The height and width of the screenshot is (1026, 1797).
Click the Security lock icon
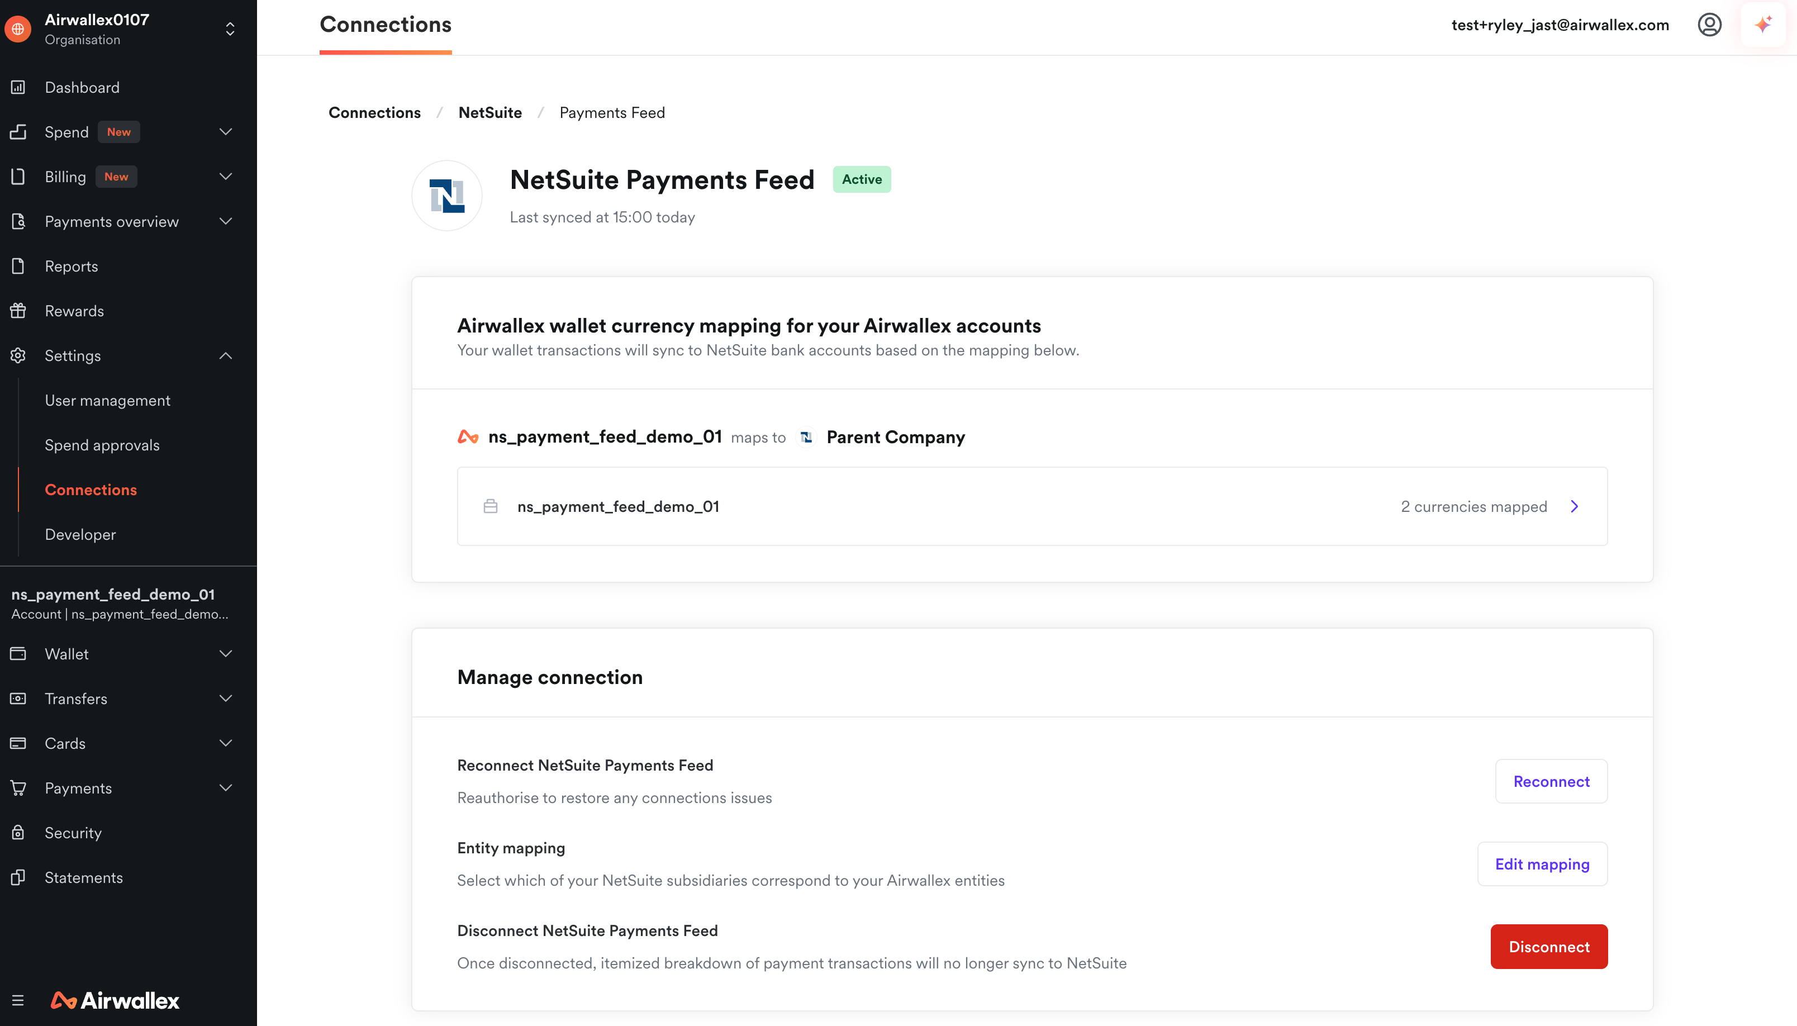(x=18, y=833)
